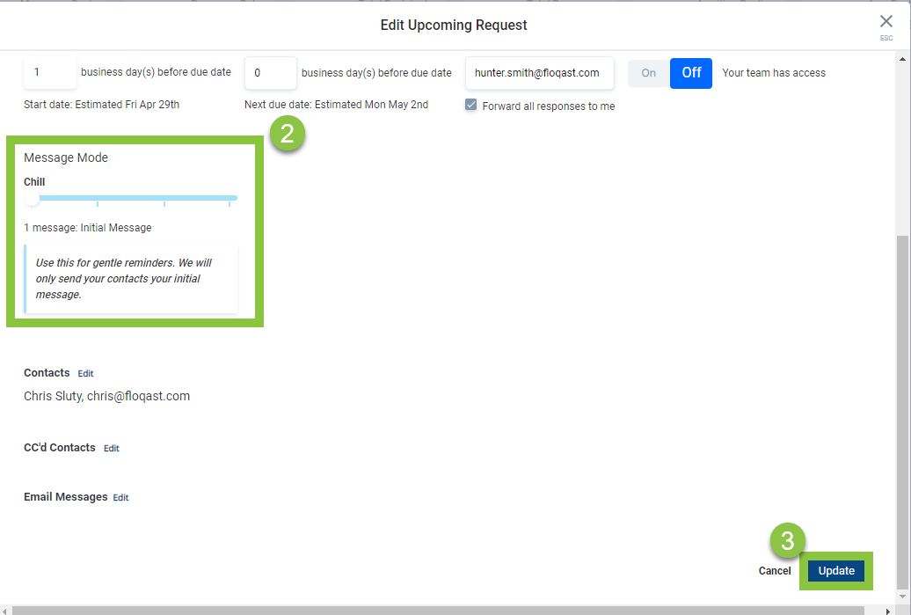Edit the Contacts list
This screenshot has height=615, width=911.
click(x=85, y=374)
